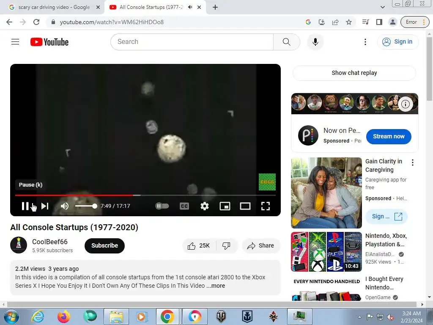Click the ad info icon on the banner
Image resolution: width=433 pixels, height=325 pixels.
coord(406,104)
